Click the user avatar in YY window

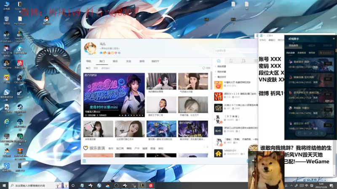coord(90,48)
